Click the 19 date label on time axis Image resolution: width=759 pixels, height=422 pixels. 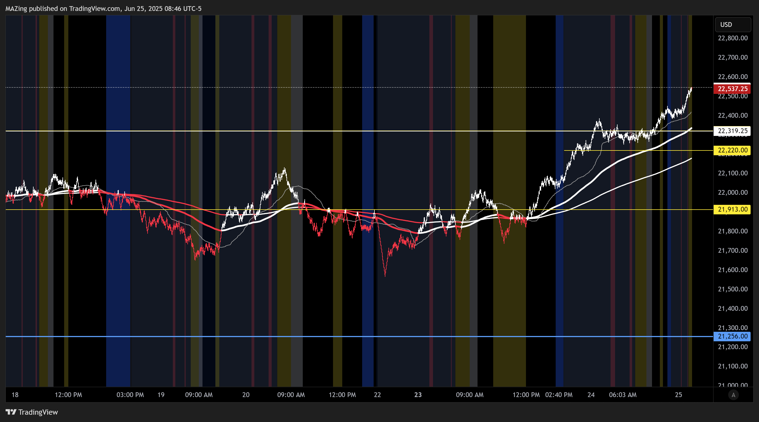161,395
